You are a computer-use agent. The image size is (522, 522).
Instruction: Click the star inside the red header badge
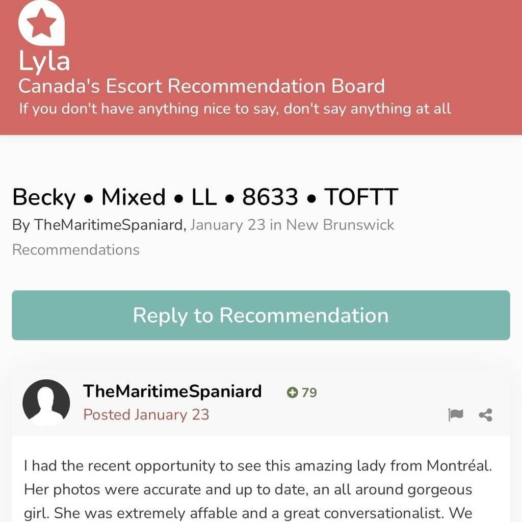tap(41, 24)
